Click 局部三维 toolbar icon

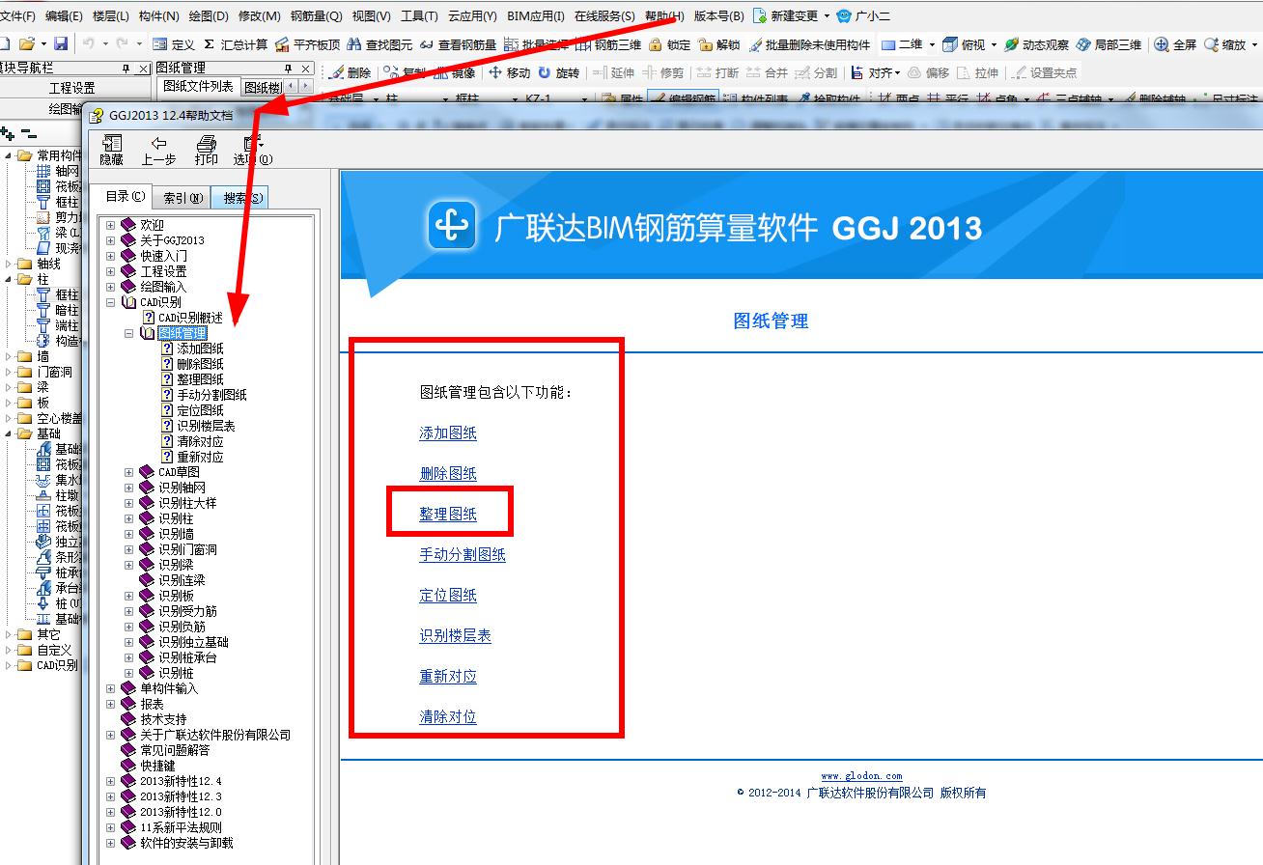(x=1109, y=44)
